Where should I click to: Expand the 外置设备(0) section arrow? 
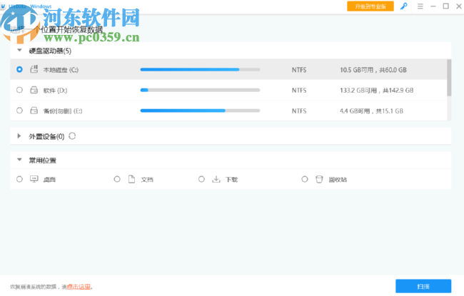pyautogui.click(x=19, y=136)
